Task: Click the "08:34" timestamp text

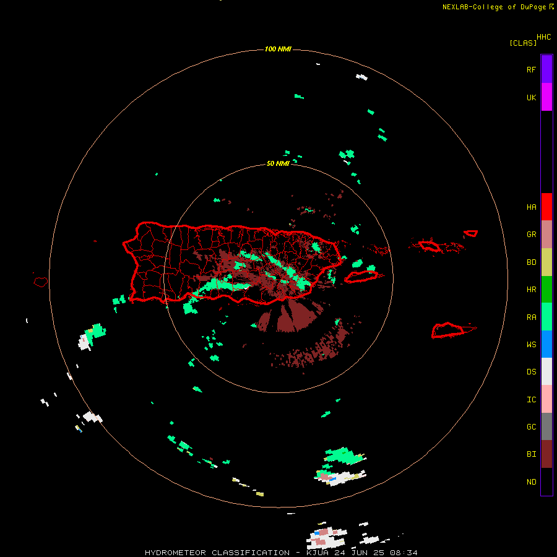Action: pyautogui.click(x=404, y=553)
